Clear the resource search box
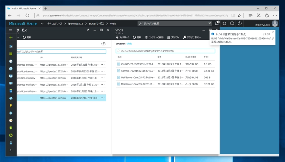The height and width of the screenshot is (162, 285). click(x=210, y=23)
